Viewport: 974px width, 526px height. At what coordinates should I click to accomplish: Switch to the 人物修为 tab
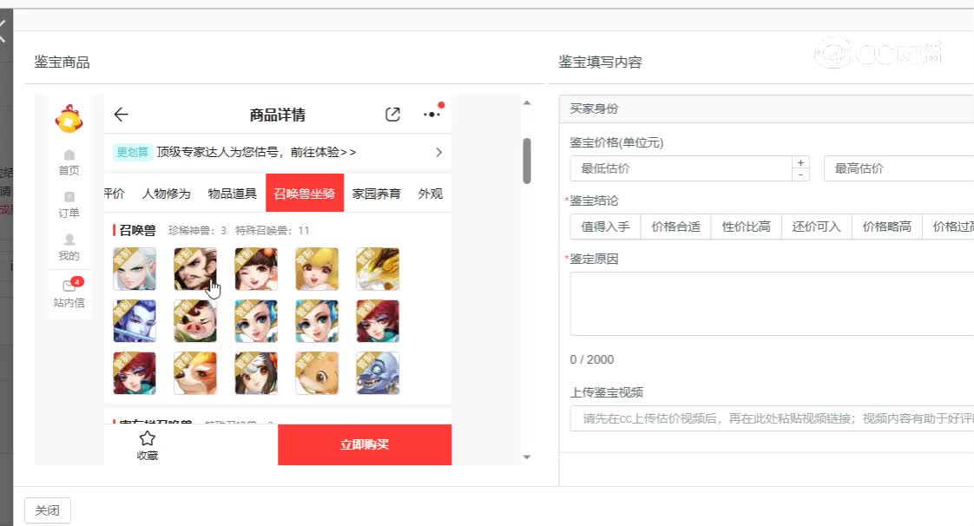point(166,194)
